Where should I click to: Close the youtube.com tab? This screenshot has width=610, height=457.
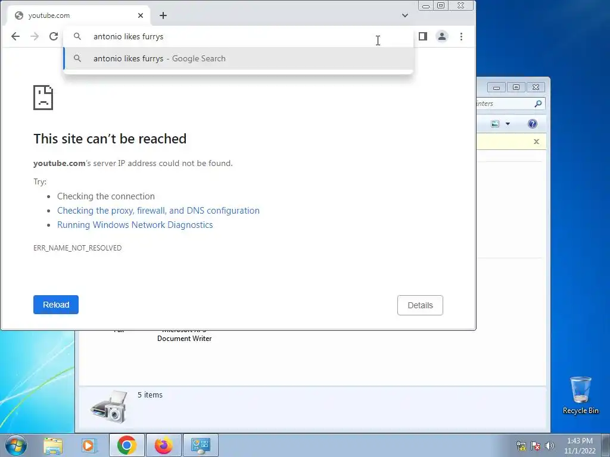141,15
